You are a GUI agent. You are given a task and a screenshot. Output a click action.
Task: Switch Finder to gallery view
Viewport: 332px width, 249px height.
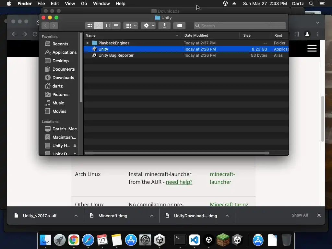point(116,26)
